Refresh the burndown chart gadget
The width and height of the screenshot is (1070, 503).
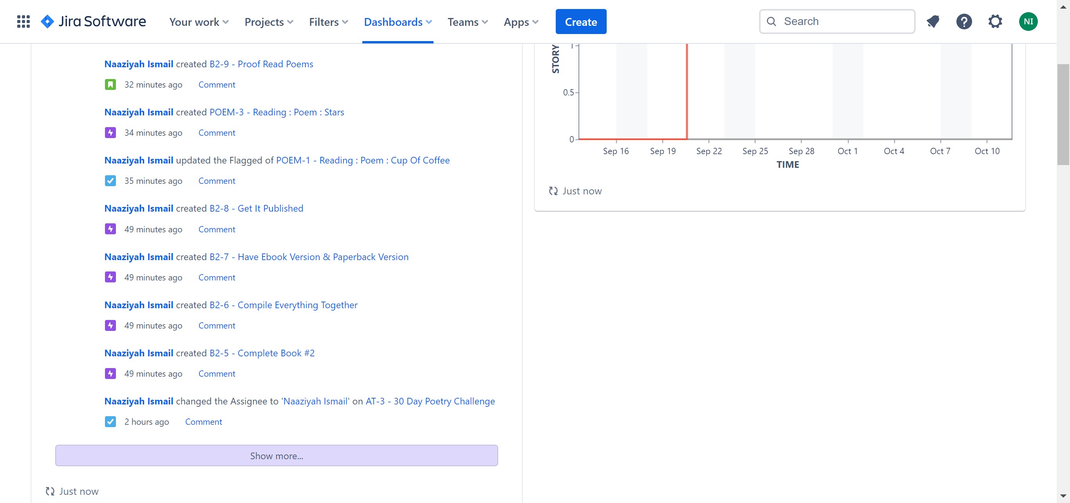[553, 191]
